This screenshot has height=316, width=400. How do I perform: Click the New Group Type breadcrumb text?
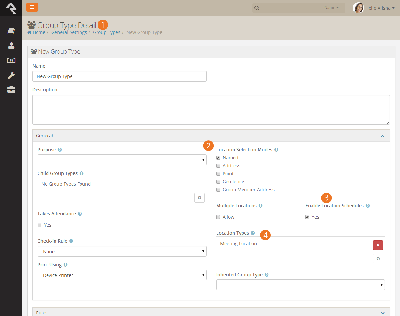[x=144, y=32]
